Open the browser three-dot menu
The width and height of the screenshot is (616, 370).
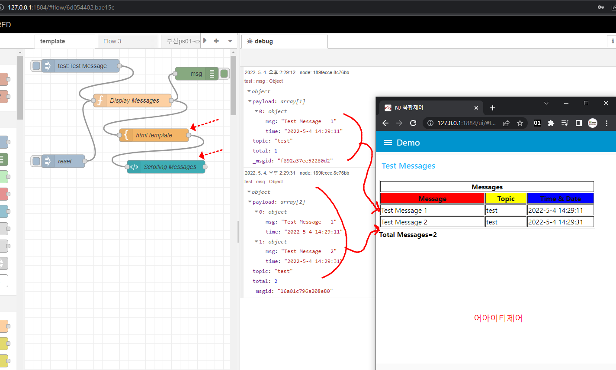(x=607, y=123)
